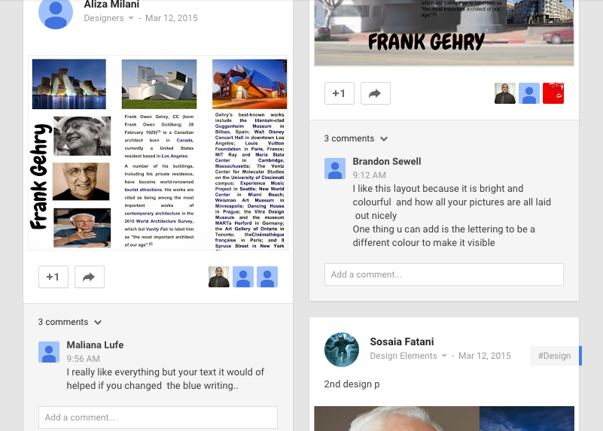Open the Design Elements dropdown arrow
Image resolution: width=603 pixels, height=431 pixels.
coord(444,356)
